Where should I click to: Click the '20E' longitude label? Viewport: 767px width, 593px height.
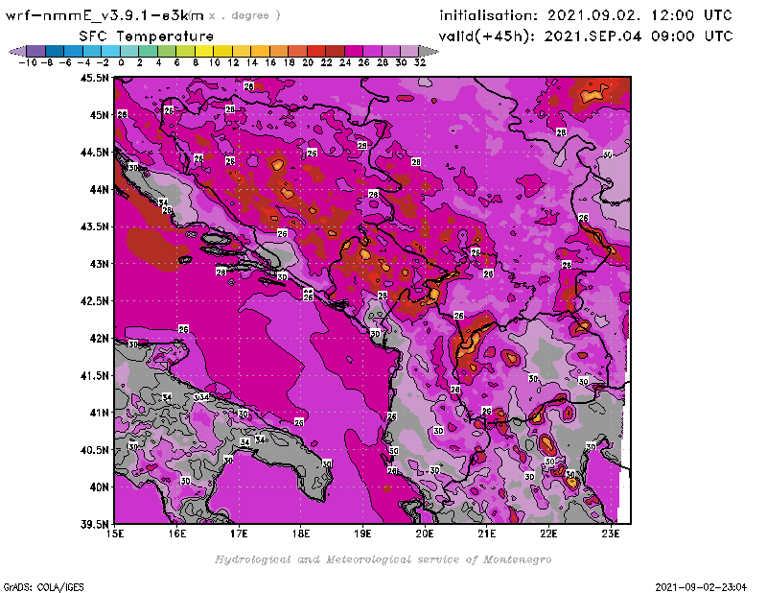pos(425,534)
